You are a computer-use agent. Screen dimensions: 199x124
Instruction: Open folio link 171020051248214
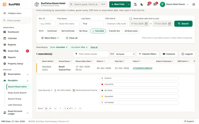click(143, 68)
